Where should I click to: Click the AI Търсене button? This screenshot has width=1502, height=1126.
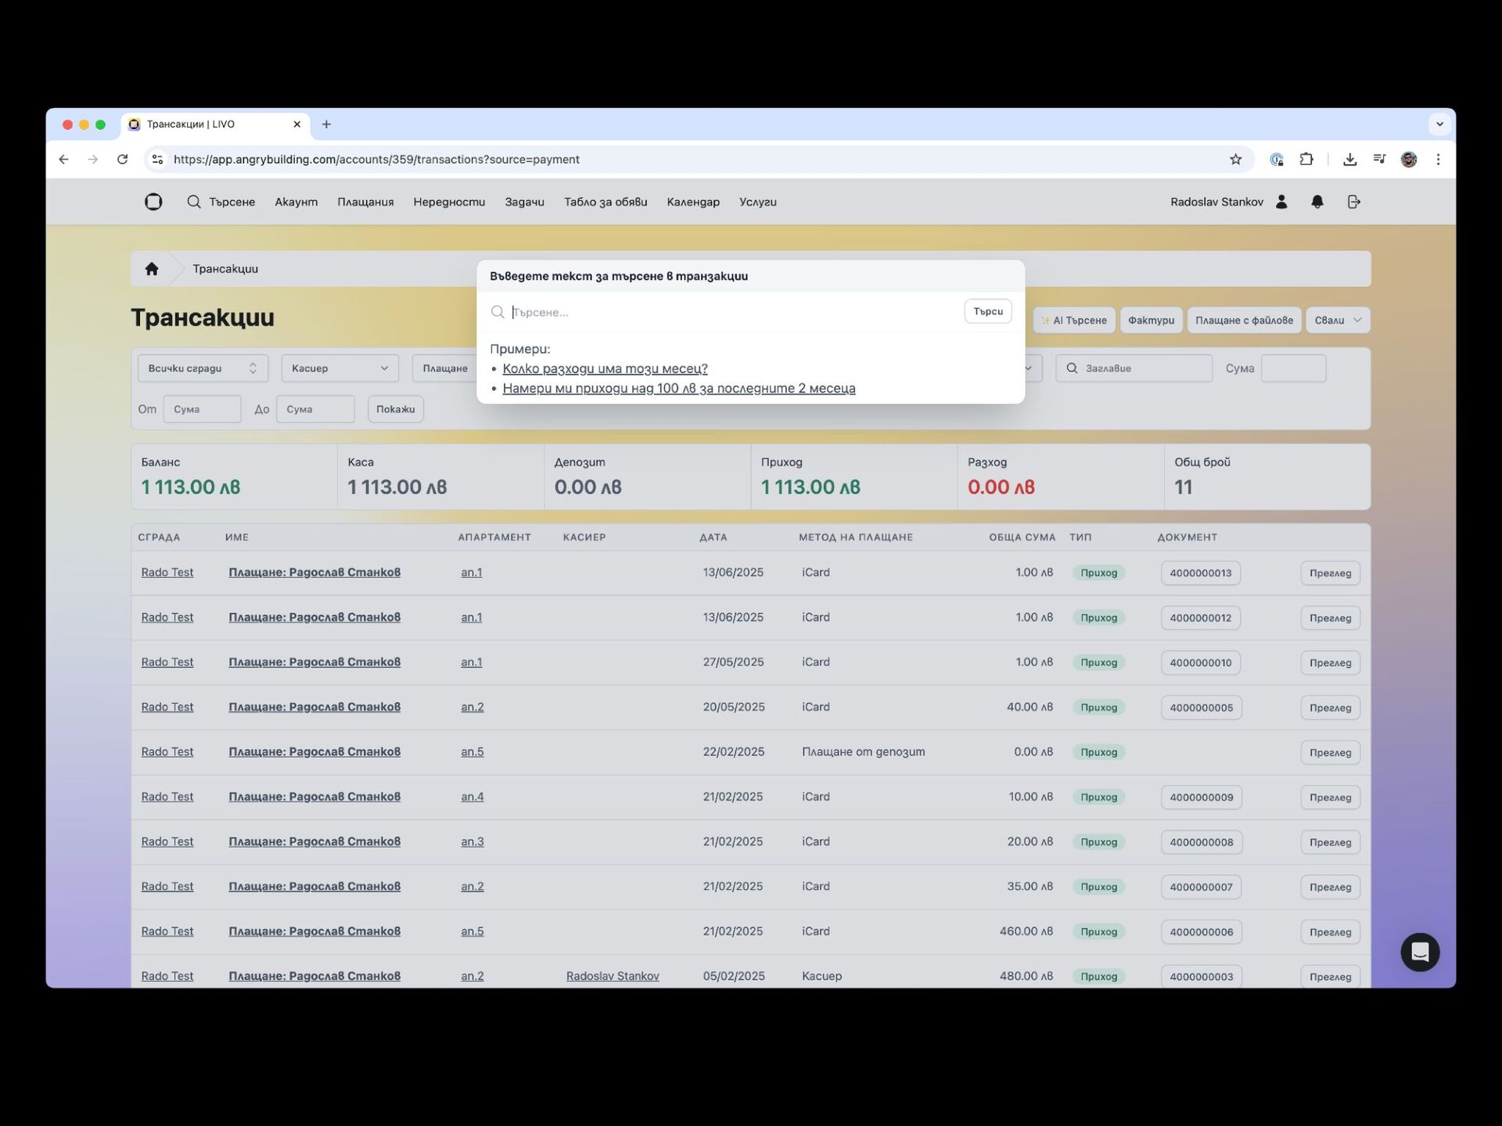1074,320
